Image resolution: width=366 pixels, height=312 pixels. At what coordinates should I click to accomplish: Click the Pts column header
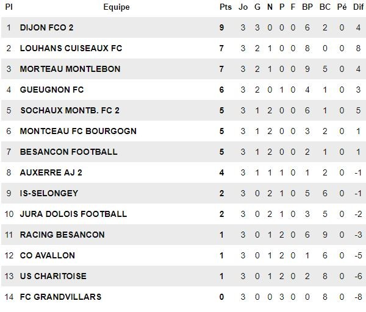pyautogui.click(x=226, y=7)
